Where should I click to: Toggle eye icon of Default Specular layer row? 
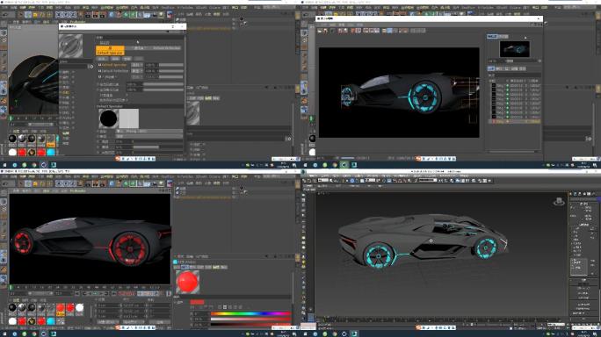click(x=99, y=65)
